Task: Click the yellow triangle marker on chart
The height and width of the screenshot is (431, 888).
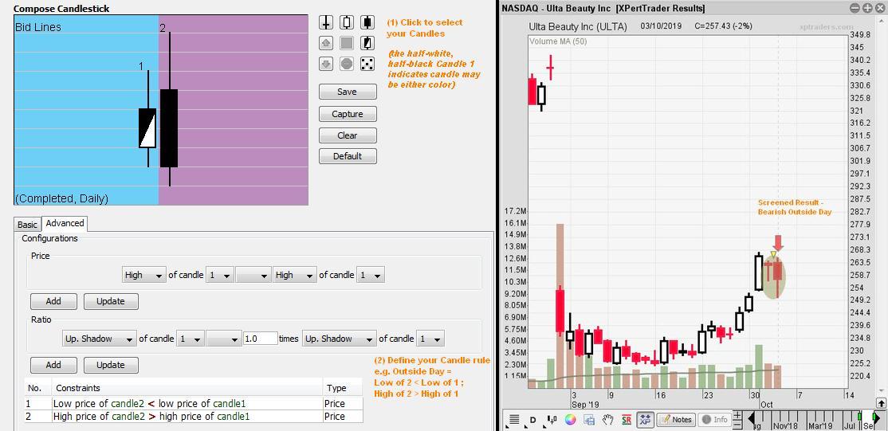Action: 773,255
